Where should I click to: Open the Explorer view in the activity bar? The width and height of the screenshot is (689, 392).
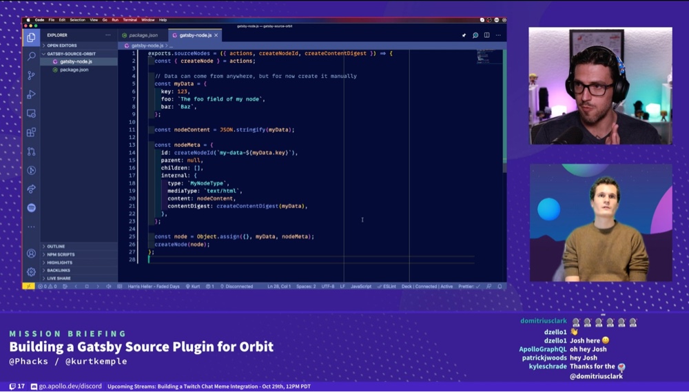[31, 37]
